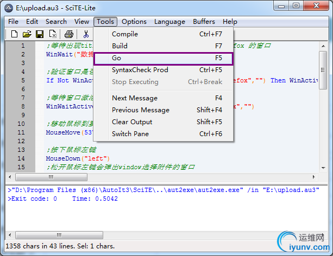Image resolution: width=333 pixels, height=256 pixels.
Task: Click the output pane horizontal scrollbar thumb
Action: 59,235
